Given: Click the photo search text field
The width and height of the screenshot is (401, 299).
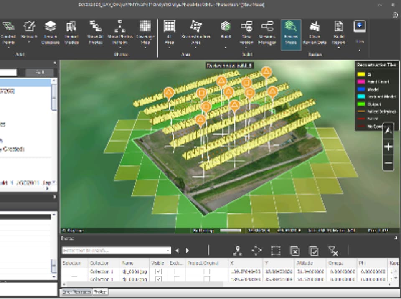Looking at the screenshot, I should (117, 251).
